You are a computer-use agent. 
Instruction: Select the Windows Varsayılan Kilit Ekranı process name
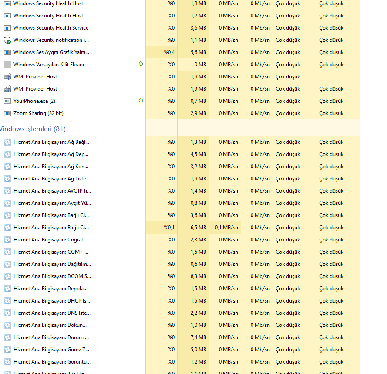(49, 65)
